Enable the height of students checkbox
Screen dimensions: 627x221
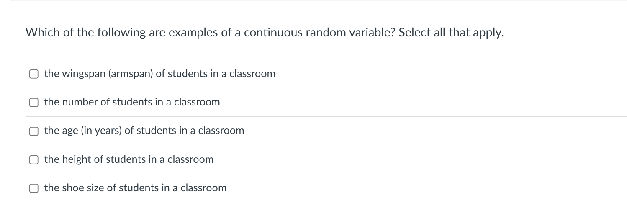coord(33,160)
